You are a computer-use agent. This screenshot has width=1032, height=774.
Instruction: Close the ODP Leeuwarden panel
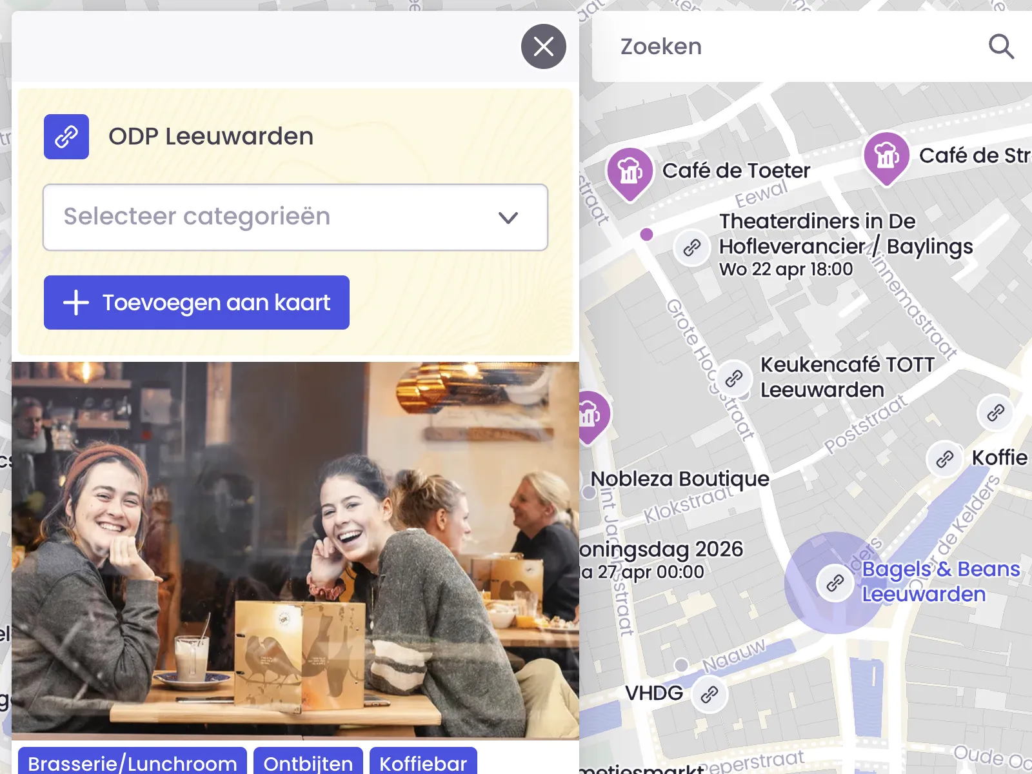click(x=544, y=46)
